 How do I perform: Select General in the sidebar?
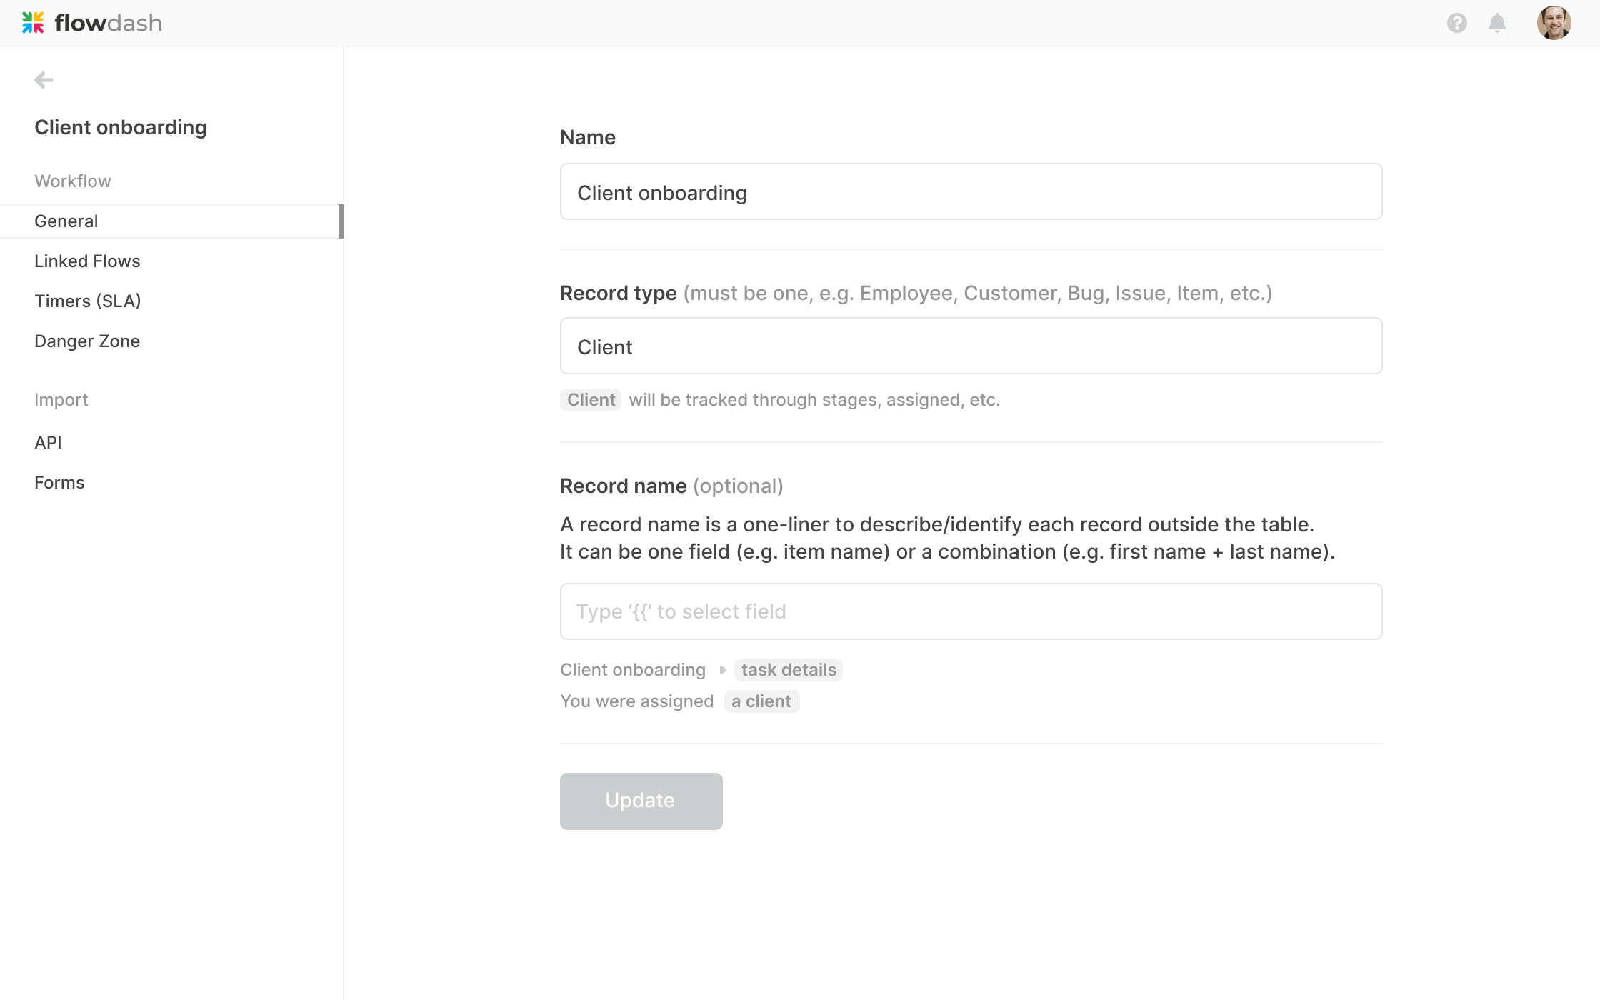coord(66,221)
